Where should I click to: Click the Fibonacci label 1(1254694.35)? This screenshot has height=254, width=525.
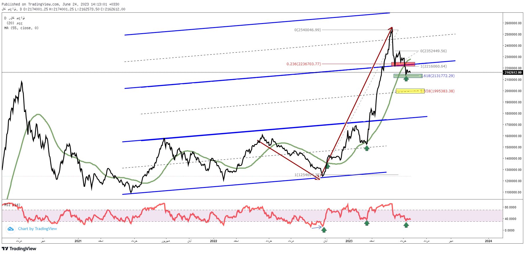pos(308,175)
